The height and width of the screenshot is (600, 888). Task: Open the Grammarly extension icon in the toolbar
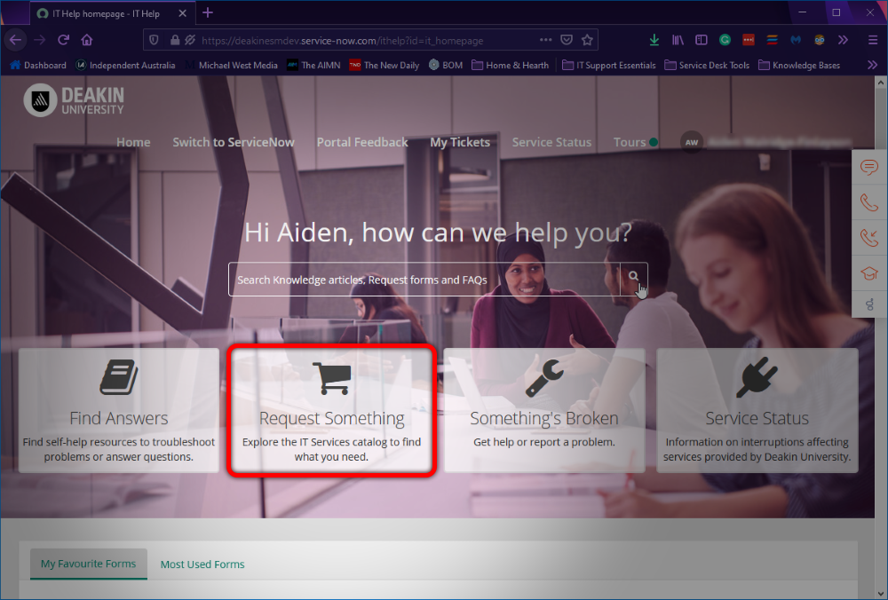(x=725, y=39)
